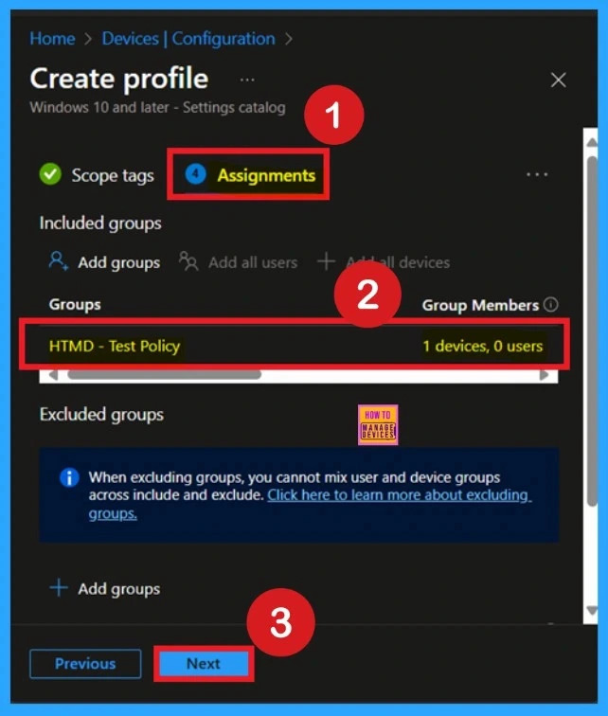Switch to the Scope tags step
Viewport: 608px width, 716px height.
click(x=96, y=175)
